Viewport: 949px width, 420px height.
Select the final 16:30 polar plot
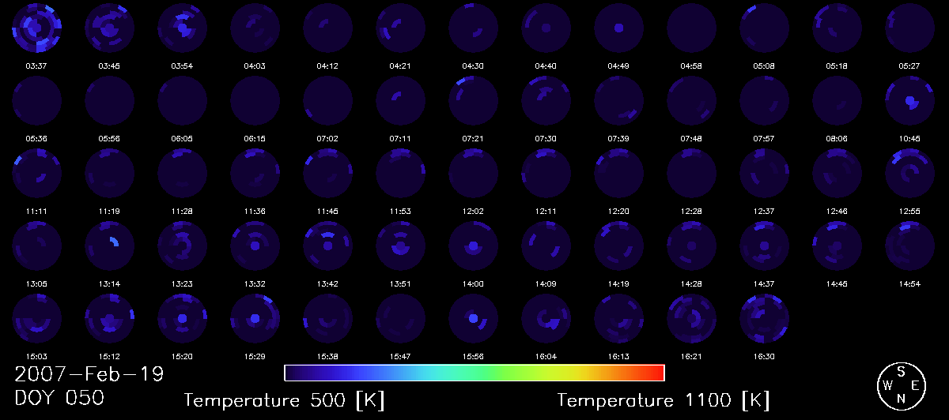coord(765,318)
